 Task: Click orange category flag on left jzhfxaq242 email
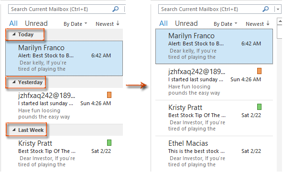109,95
